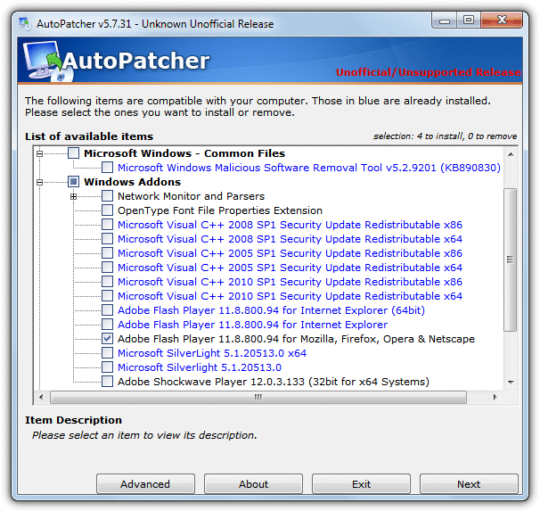The height and width of the screenshot is (511, 540).
Task: Click the vertical scrollbar down arrow
Action: (x=511, y=383)
